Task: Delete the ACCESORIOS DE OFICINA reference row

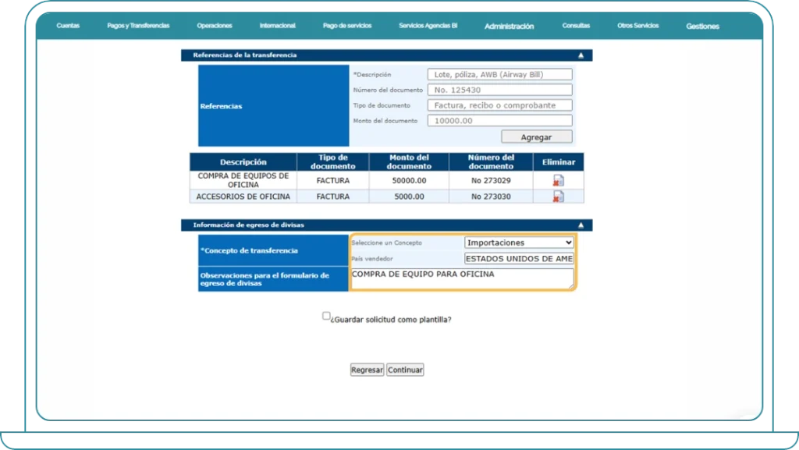Action: click(558, 197)
